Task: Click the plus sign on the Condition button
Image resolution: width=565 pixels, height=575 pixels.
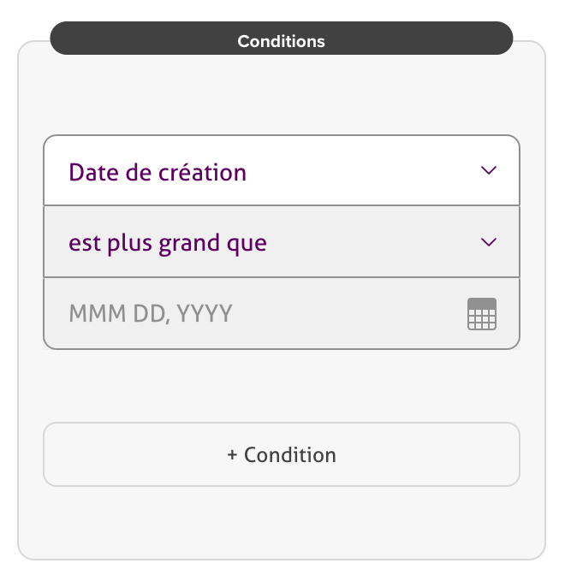Action: [x=232, y=455]
